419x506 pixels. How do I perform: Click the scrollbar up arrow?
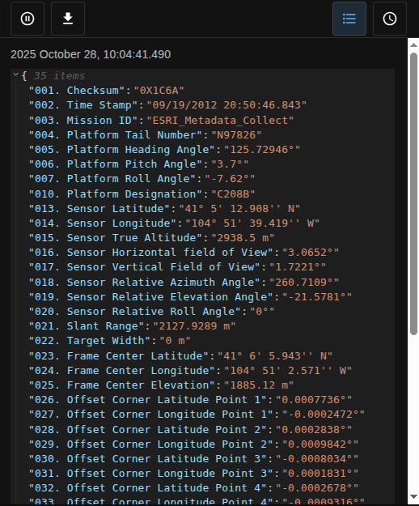pos(413,45)
